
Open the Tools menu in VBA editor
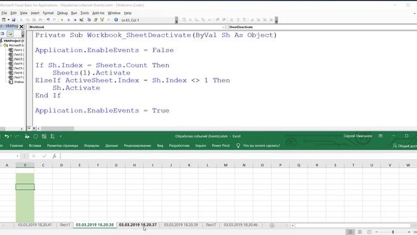(x=85, y=13)
